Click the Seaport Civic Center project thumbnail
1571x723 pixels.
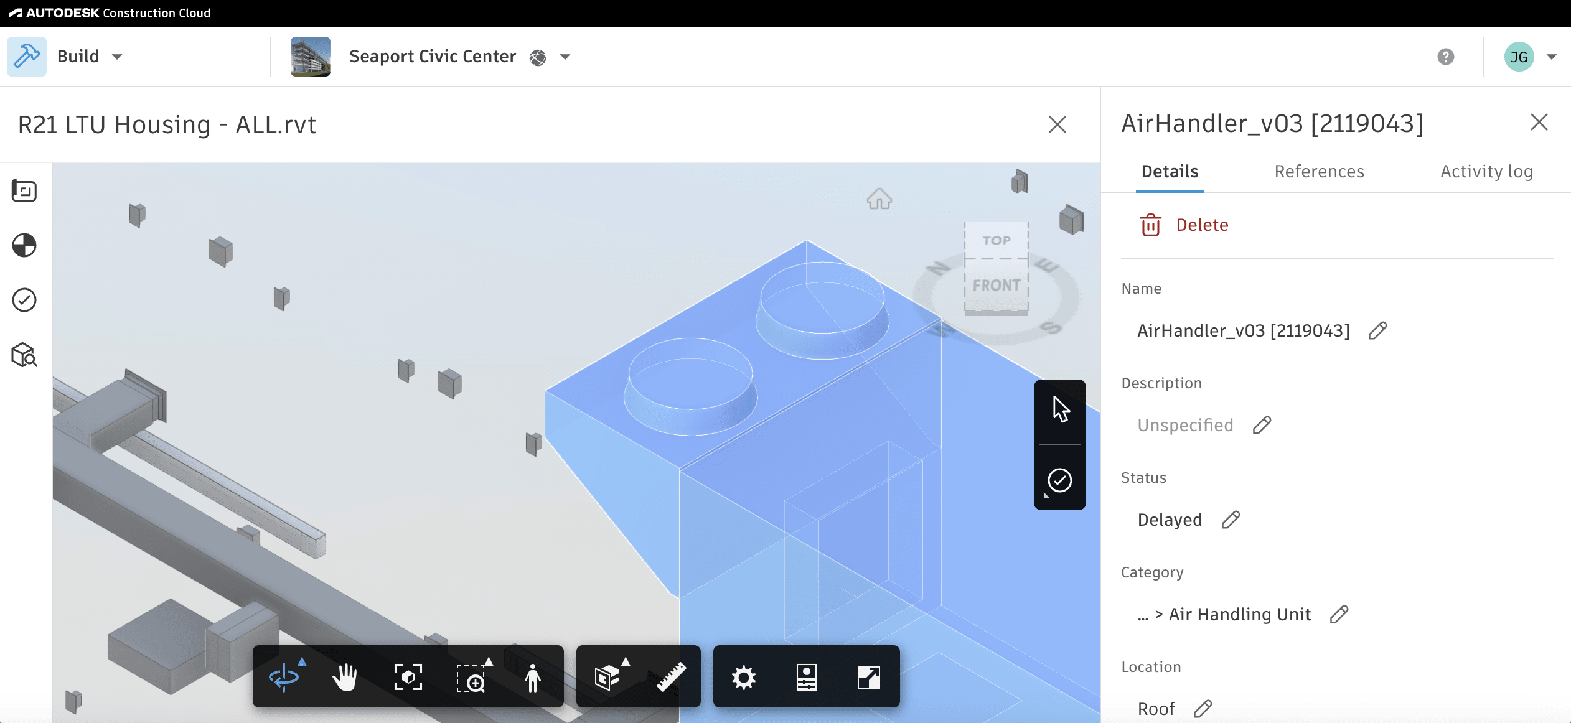point(311,57)
